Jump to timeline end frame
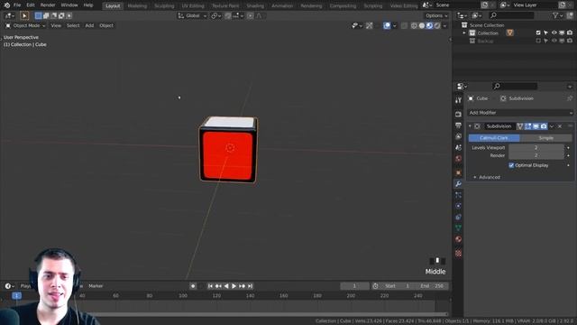The width and height of the screenshot is (577, 325). 251,286
